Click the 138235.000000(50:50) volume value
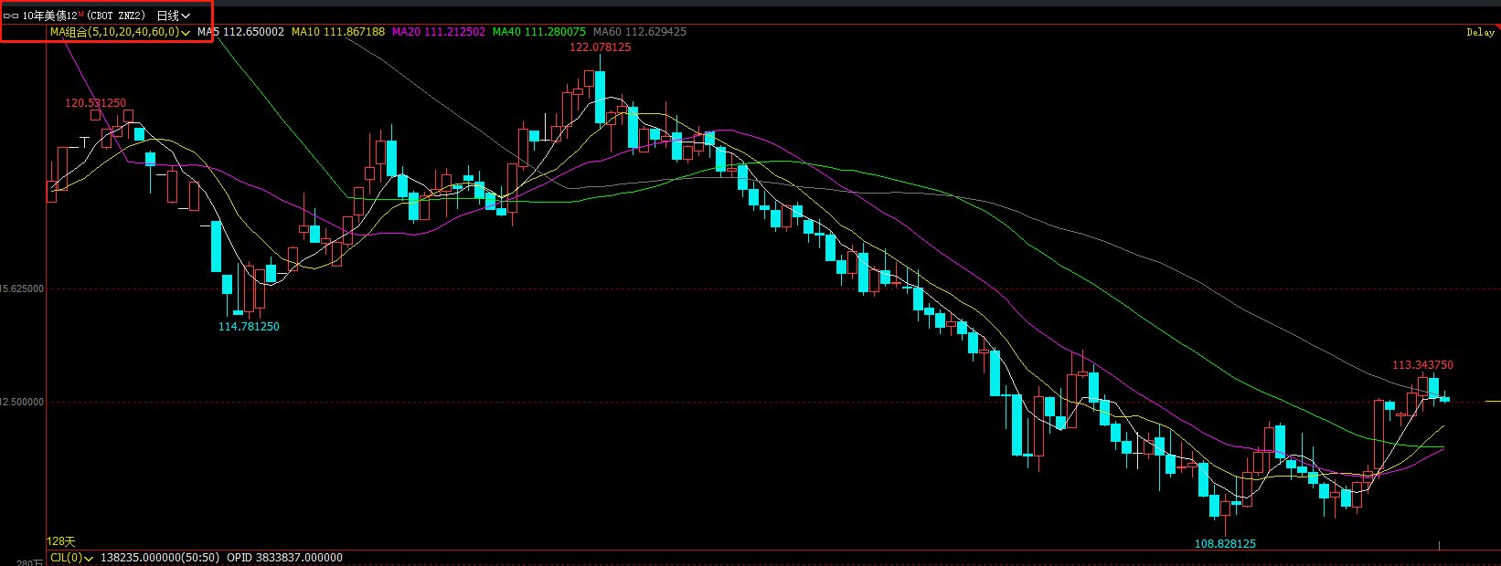This screenshot has width=1501, height=566. coord(159,557)
